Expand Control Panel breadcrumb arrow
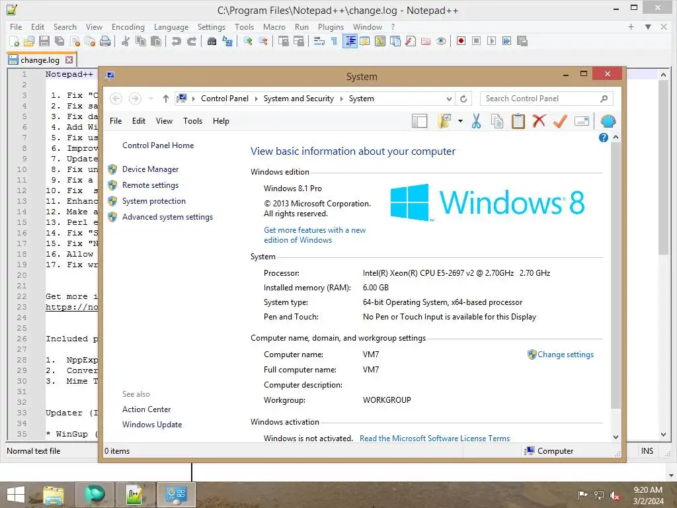The height and width of the screenshot is (508, 677). pos(256,99)
